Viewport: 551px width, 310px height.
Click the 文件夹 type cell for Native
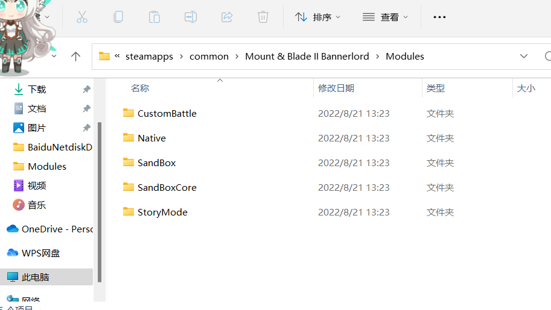(441, 138)
